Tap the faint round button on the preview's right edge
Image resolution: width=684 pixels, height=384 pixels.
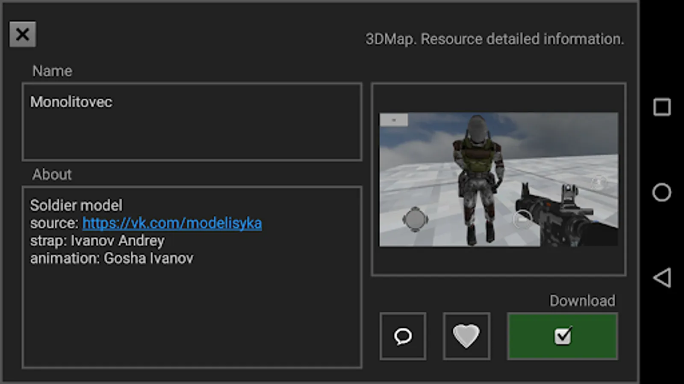(x=599, y=183)
